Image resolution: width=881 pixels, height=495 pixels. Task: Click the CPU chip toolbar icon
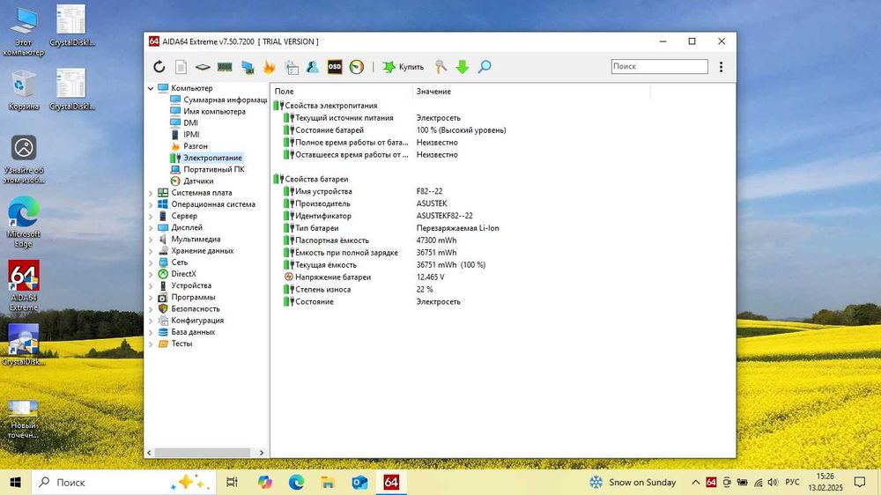point(203,67)
